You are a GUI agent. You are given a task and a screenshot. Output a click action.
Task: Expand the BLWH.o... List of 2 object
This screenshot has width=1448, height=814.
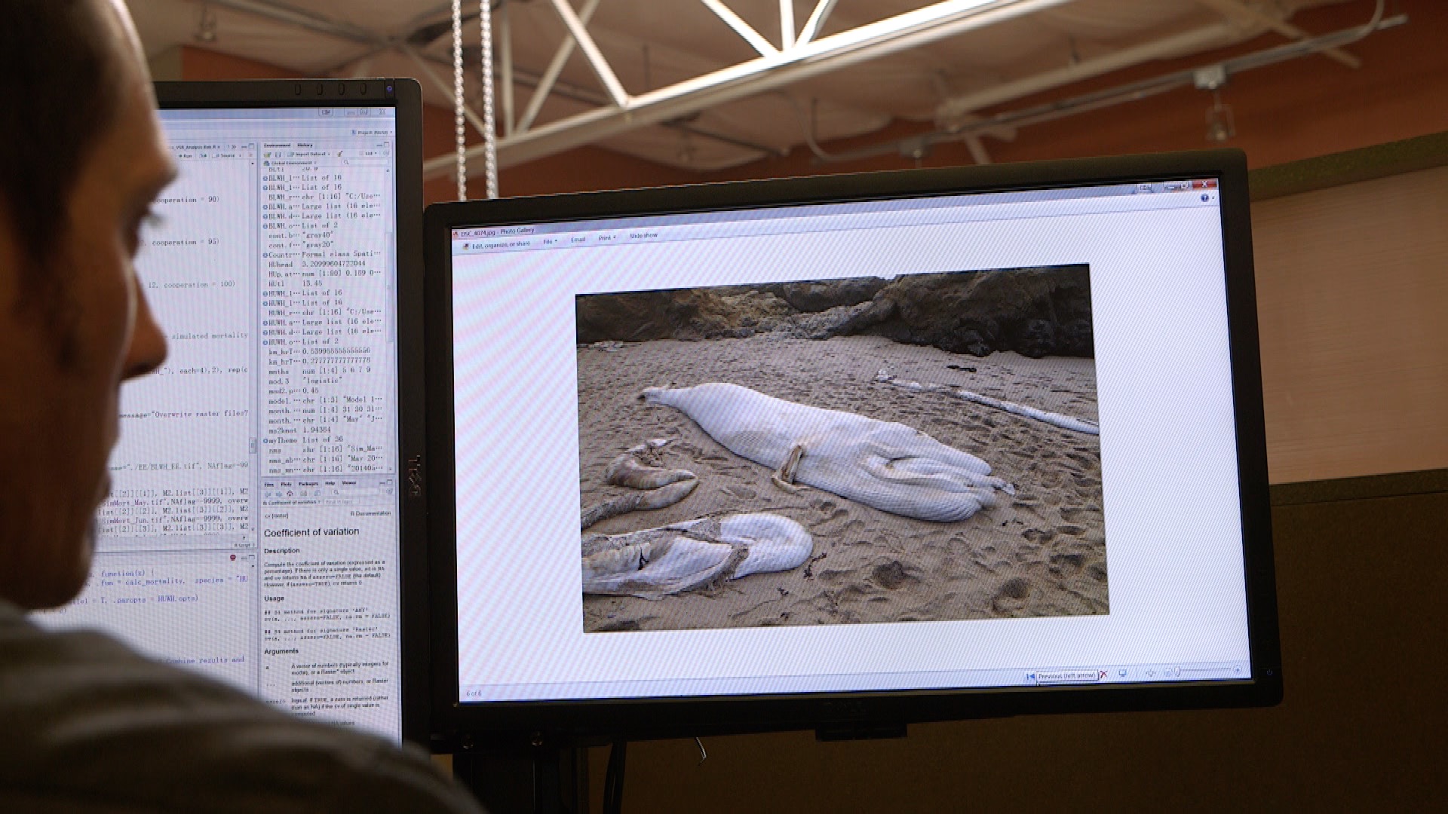(265, 226)
